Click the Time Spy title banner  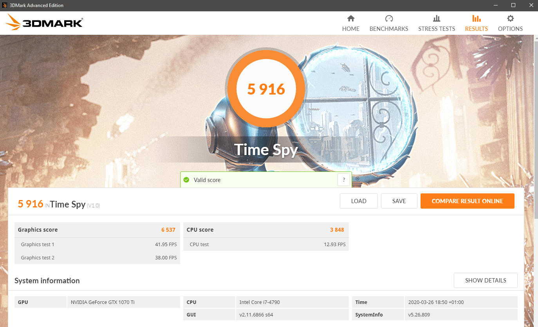click(266, 150)
